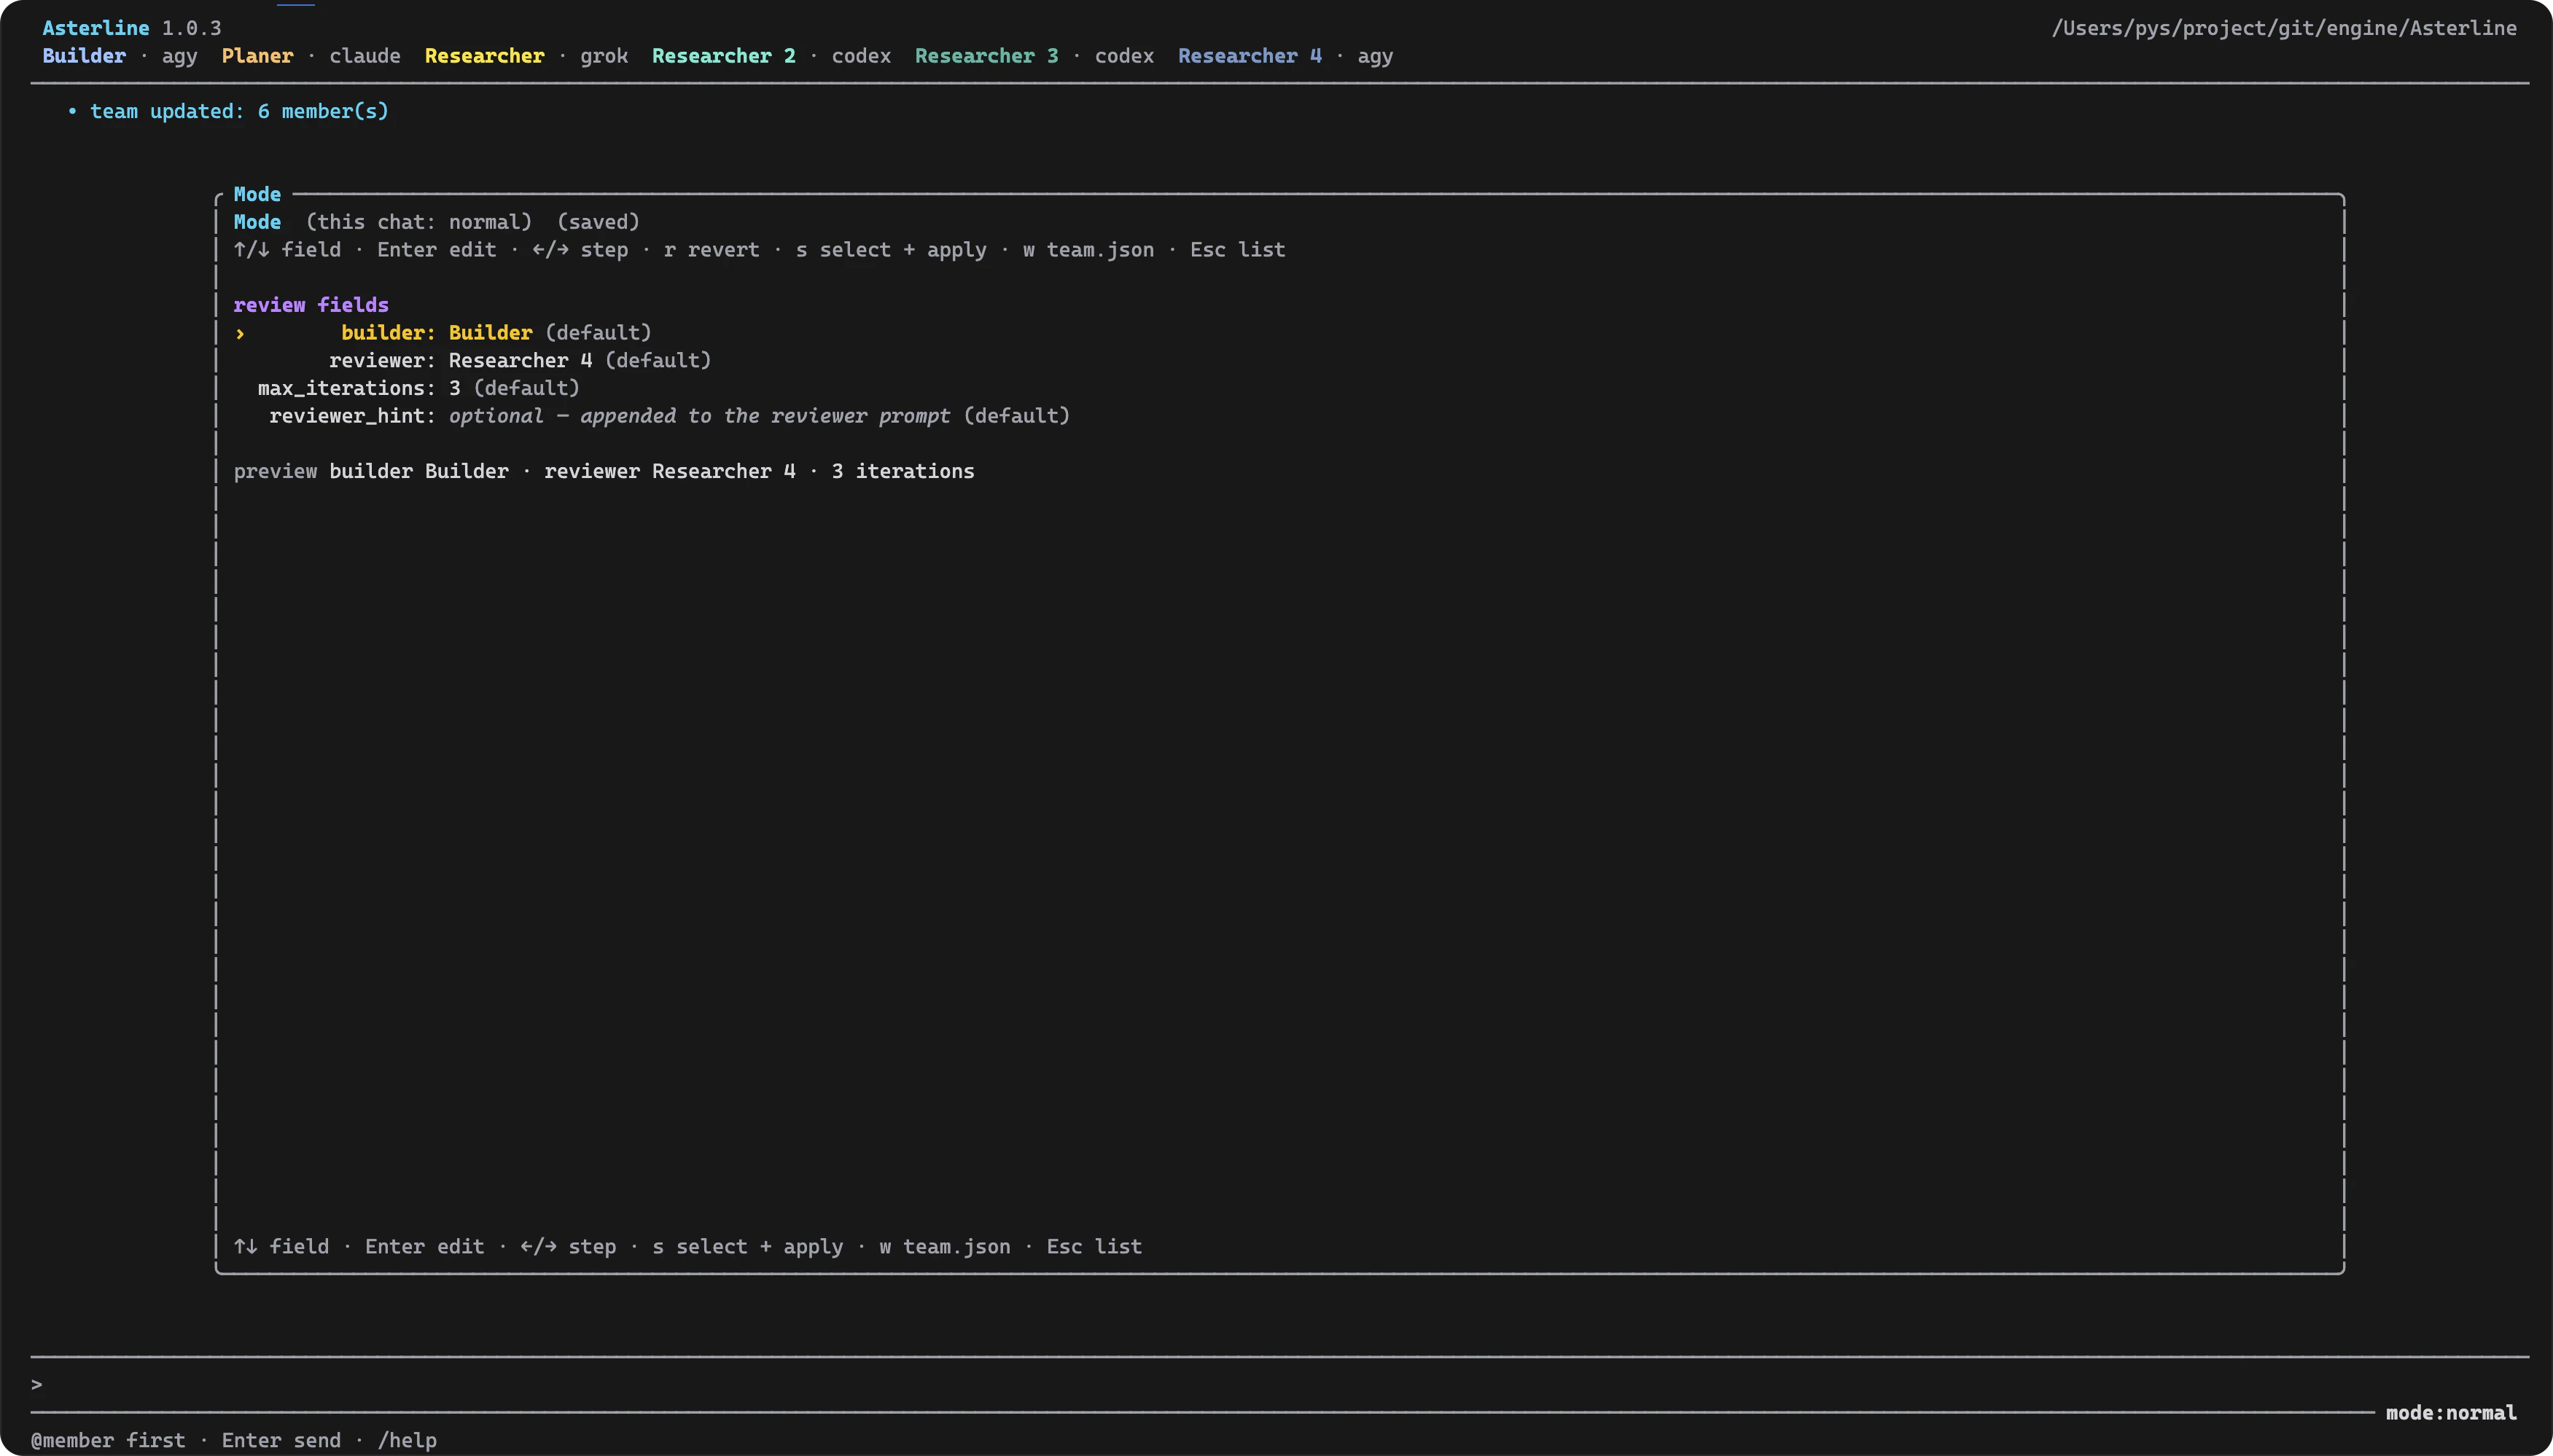The height and width of the screenshot is (1456, 2553).
Task: Click 'w team.json' in the panel footer hints
Action: (x=944, y=1247)
